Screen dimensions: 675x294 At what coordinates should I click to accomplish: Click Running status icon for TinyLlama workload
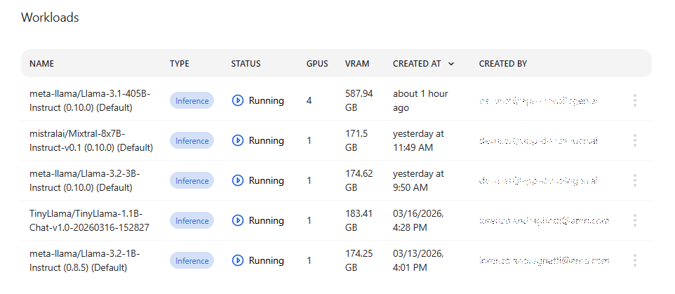(237, 220)
